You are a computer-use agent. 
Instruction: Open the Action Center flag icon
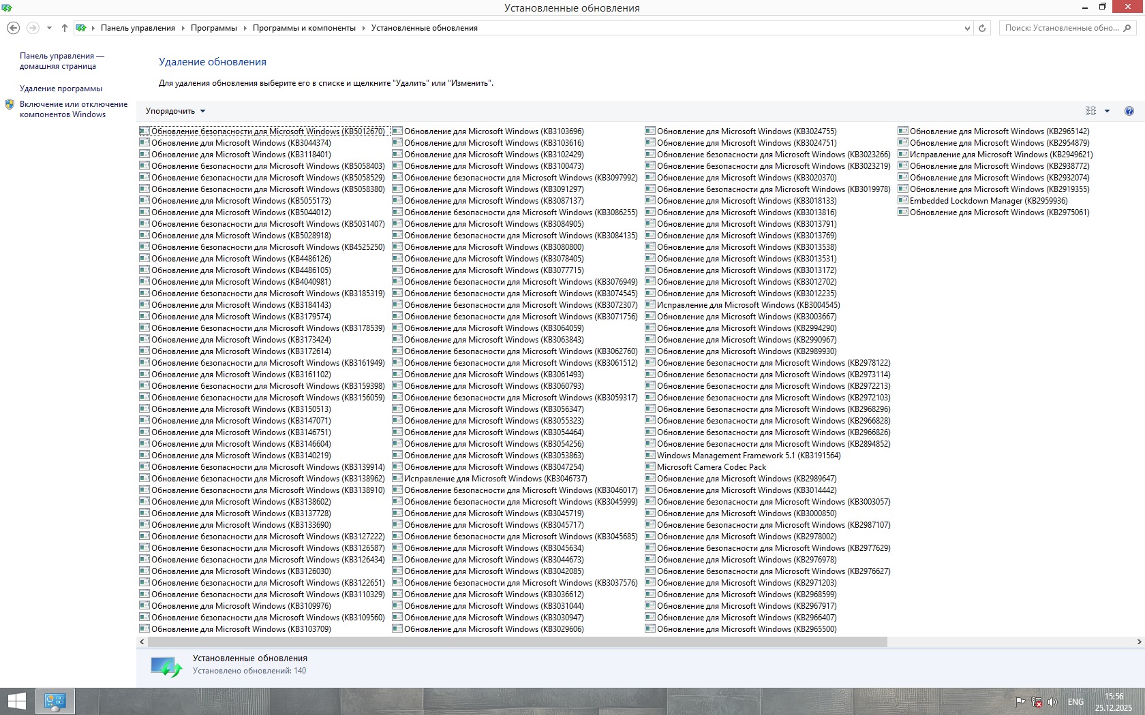tap(1020, 702)
